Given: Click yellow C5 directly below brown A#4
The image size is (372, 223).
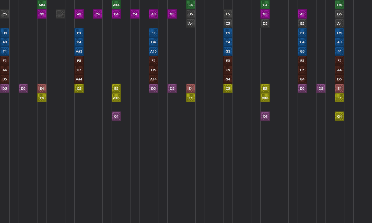Looking at the screenshot, I should (79, 88).
